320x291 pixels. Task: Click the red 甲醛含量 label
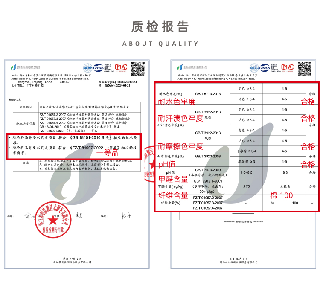(173, 179)
